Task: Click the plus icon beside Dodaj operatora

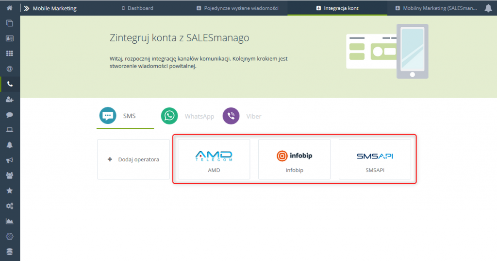Action: (110, 159)
